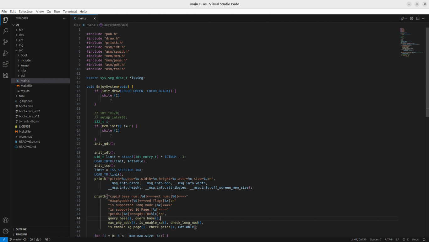Open .gitignore file
This screenshot has width=429, height=242.
[41, 101]
